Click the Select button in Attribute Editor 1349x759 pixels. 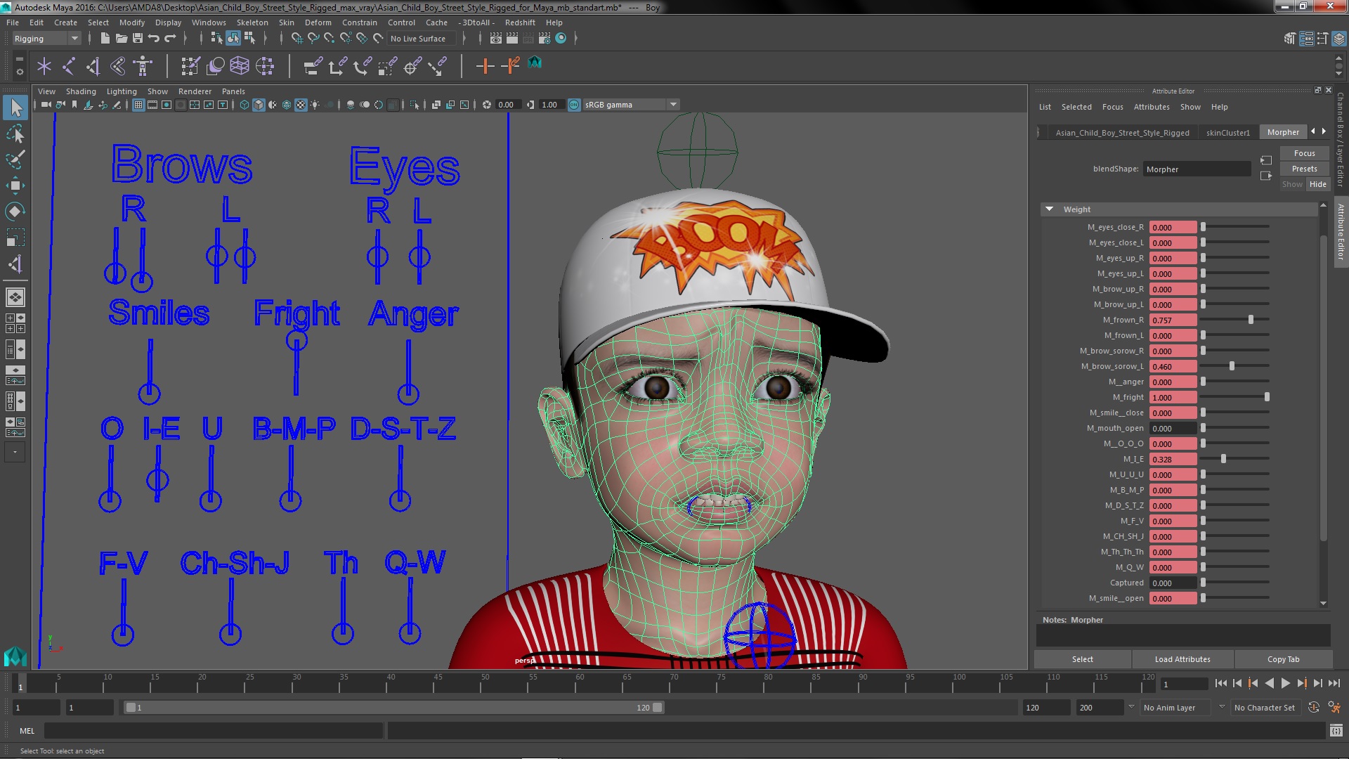[1082, 659]
